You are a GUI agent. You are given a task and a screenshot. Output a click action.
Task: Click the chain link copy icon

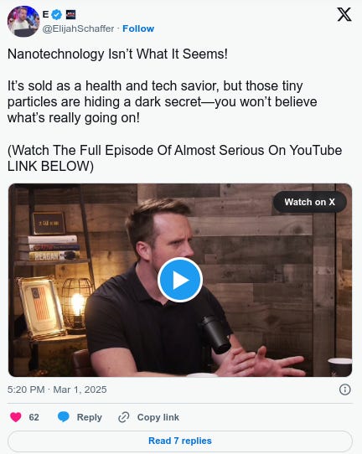124,417
